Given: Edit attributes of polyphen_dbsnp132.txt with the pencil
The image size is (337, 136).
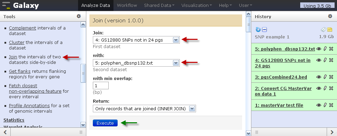Looking at the screenshot, I should (x=325, y=49).
